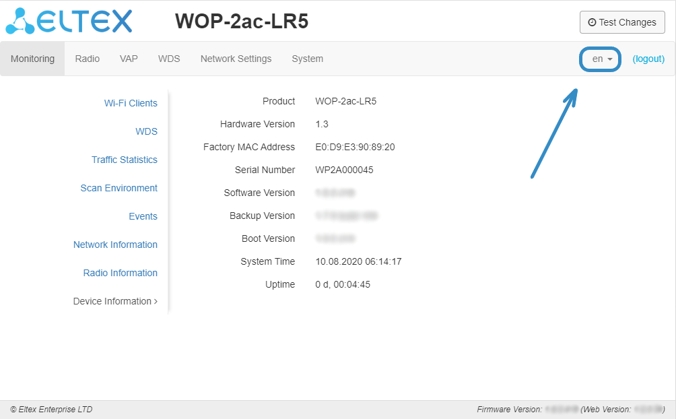Click the Backup Version label
This screenshot has width=676, height=419.
tap(262, 216)
